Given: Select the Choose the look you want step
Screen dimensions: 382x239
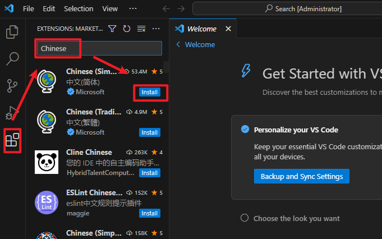Looking at the screenshot, I should click(296, 218).
